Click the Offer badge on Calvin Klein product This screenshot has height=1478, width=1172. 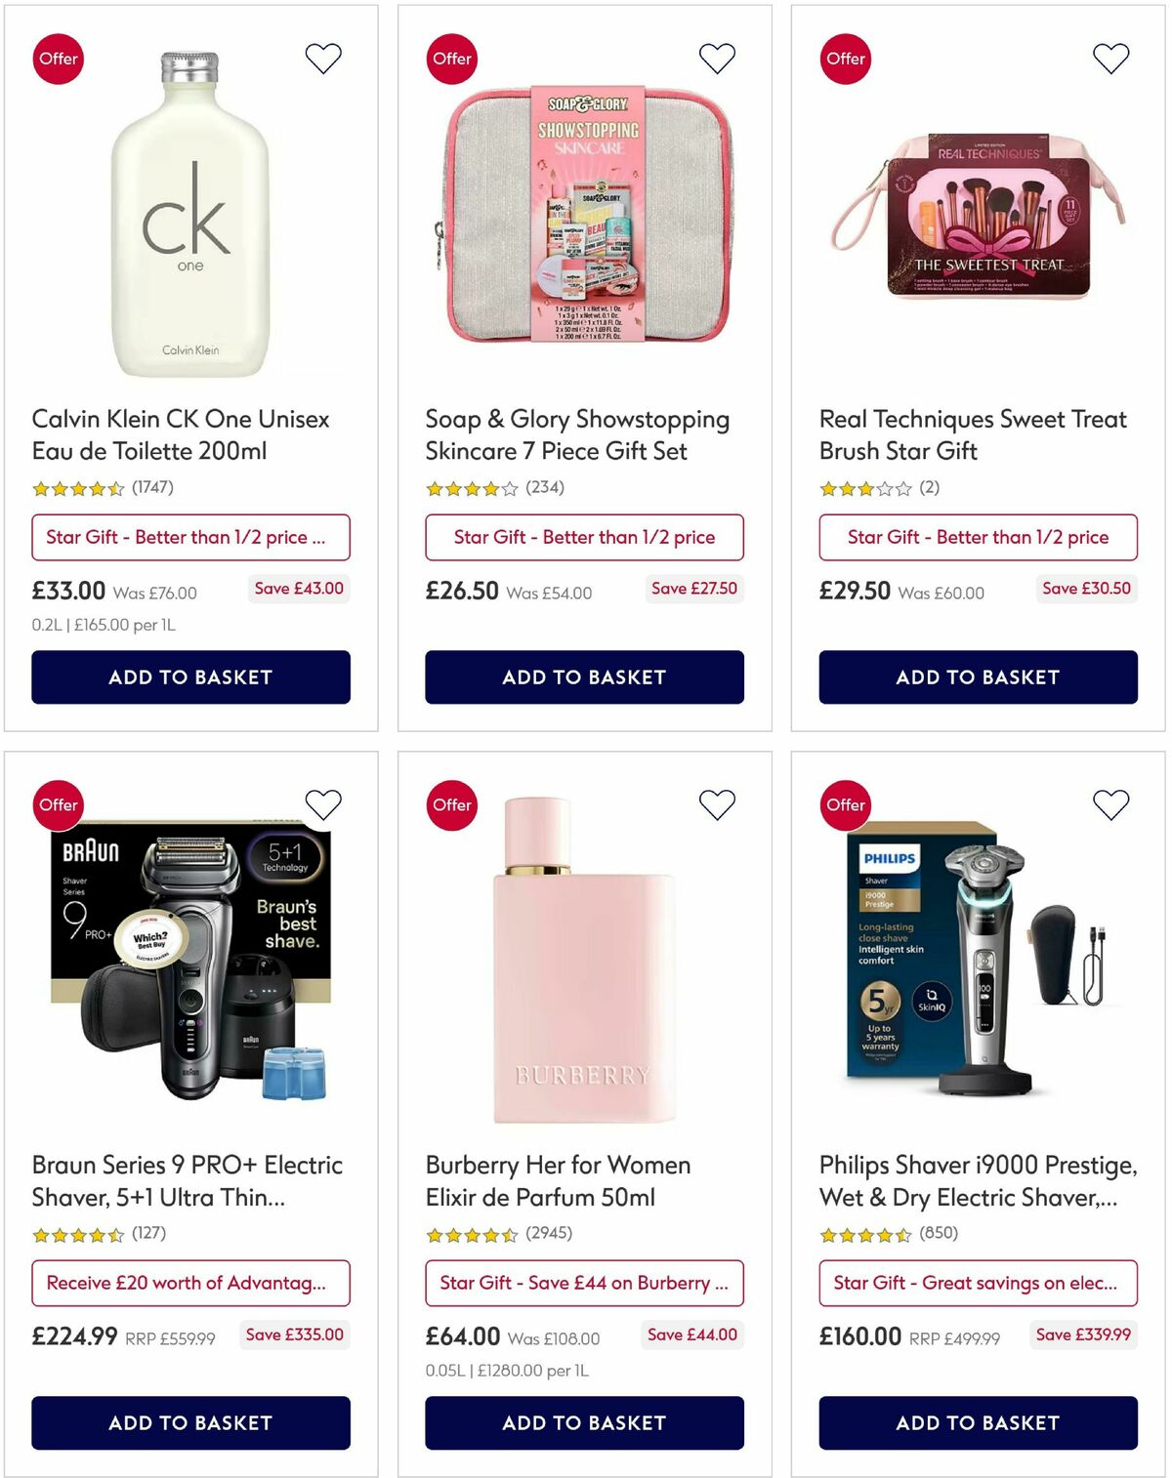click(x=59, y=59)
